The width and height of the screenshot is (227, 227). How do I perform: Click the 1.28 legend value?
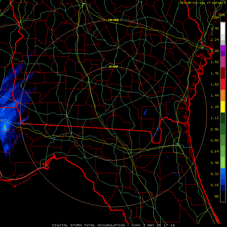click(215, 107)
